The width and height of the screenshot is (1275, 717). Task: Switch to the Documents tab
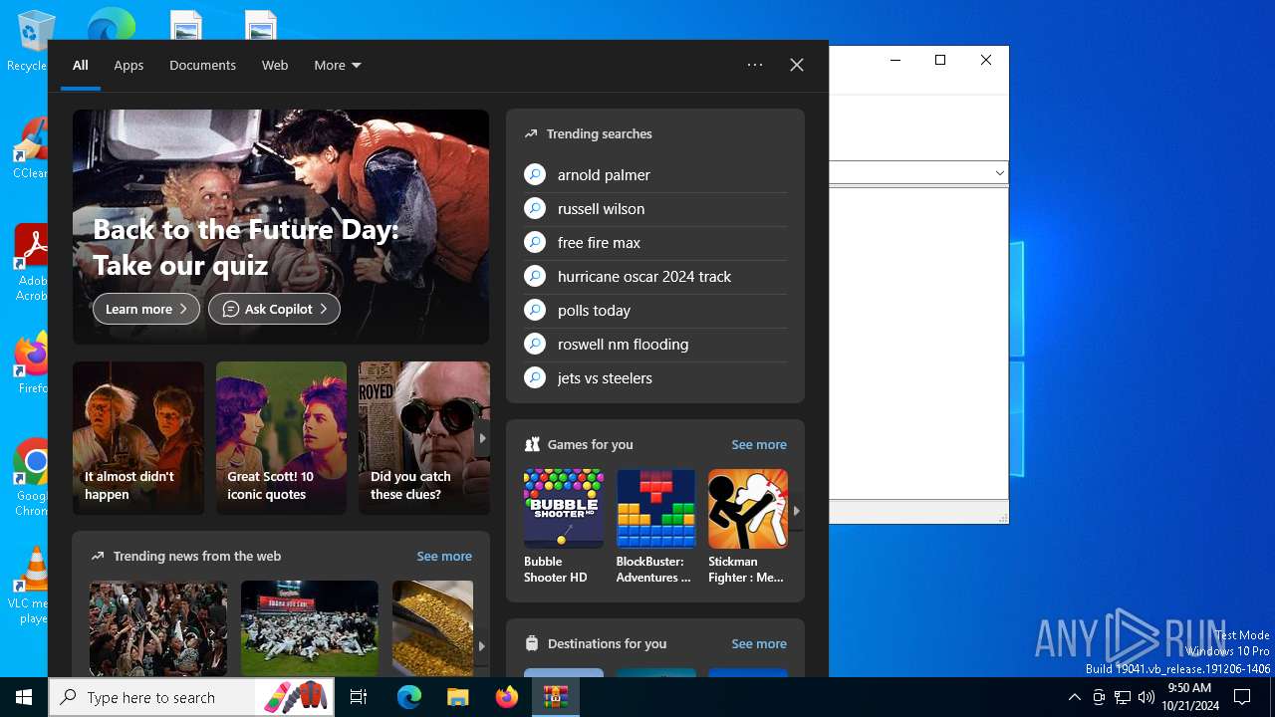202,65
